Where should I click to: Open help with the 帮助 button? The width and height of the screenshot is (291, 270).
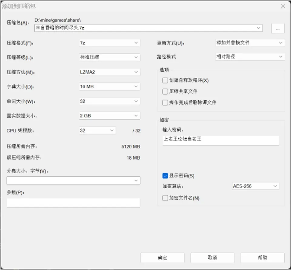coord(263,258)
